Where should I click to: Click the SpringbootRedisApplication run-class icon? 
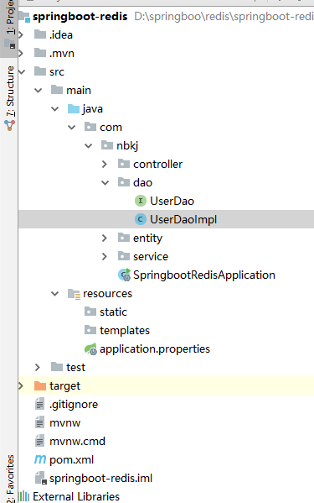(x=125, y=275)
